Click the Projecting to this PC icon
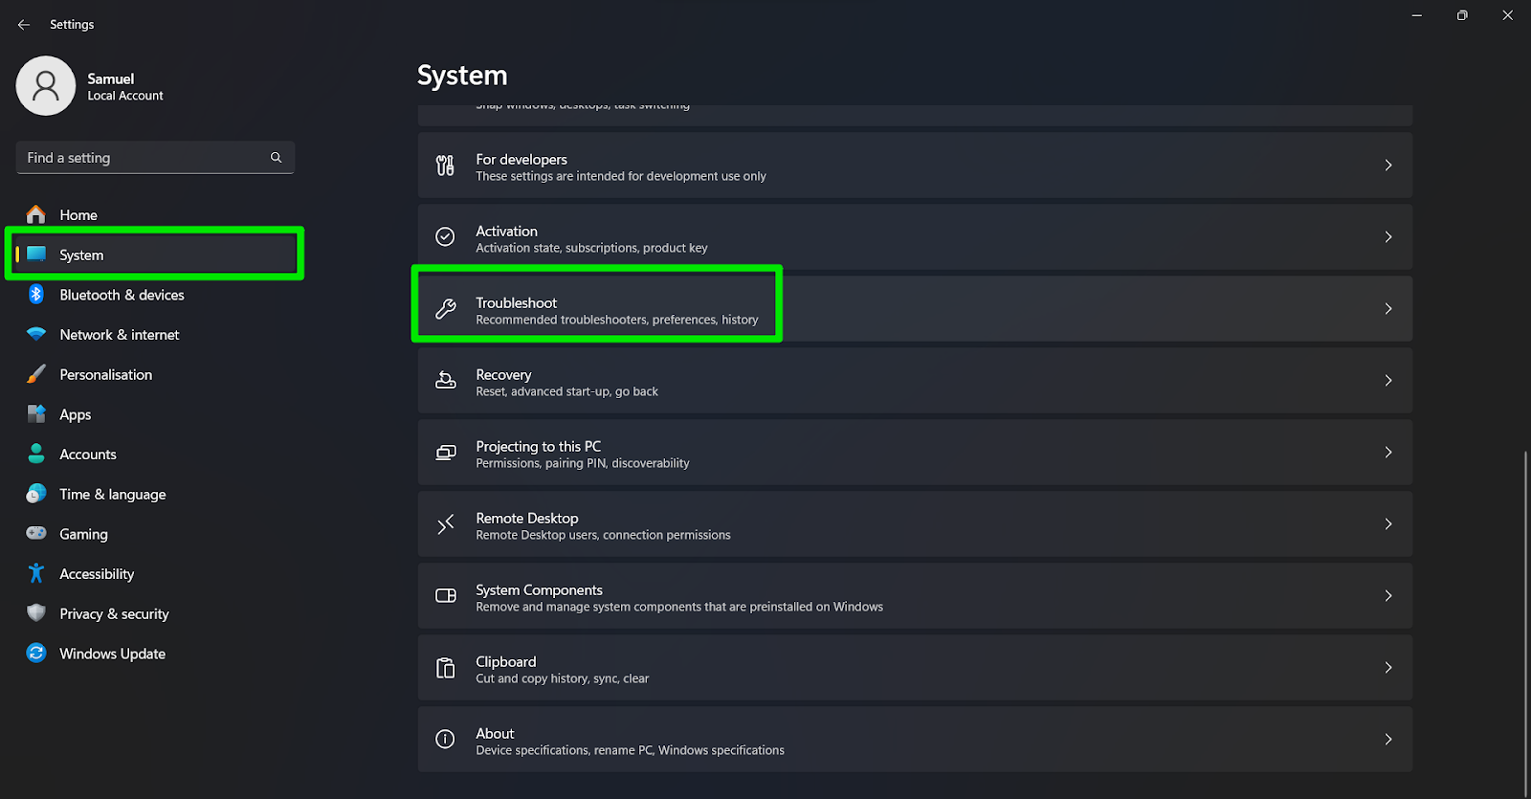This screenshot has height=799, width=1531. point(445,453)
